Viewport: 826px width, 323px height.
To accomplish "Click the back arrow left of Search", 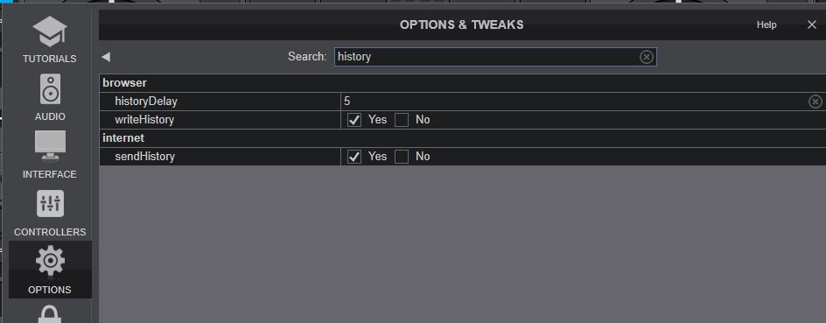I will click(x=106, y=57).
